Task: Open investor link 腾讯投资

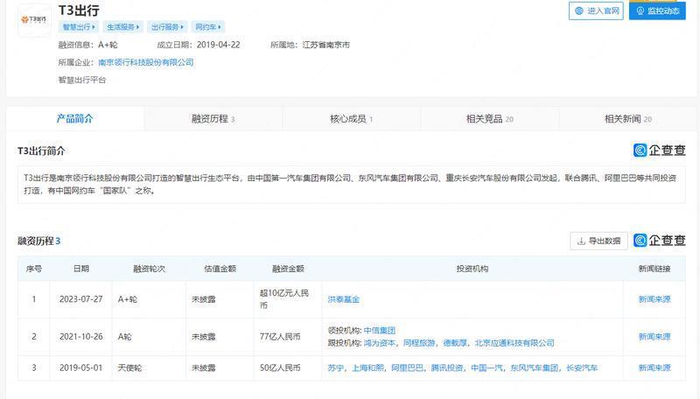Action: click(x=447, y=367)
